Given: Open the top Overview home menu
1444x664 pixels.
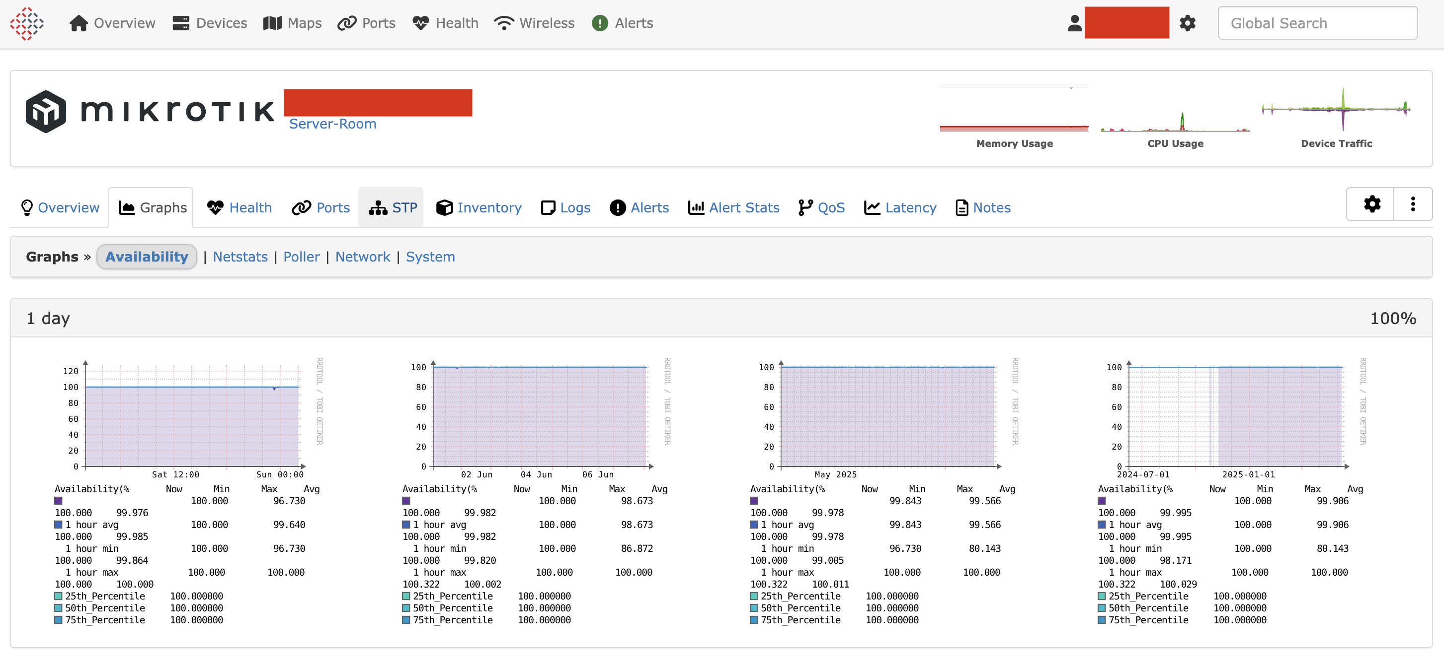Looking at the screenshot, I should (x=112, y=23).
